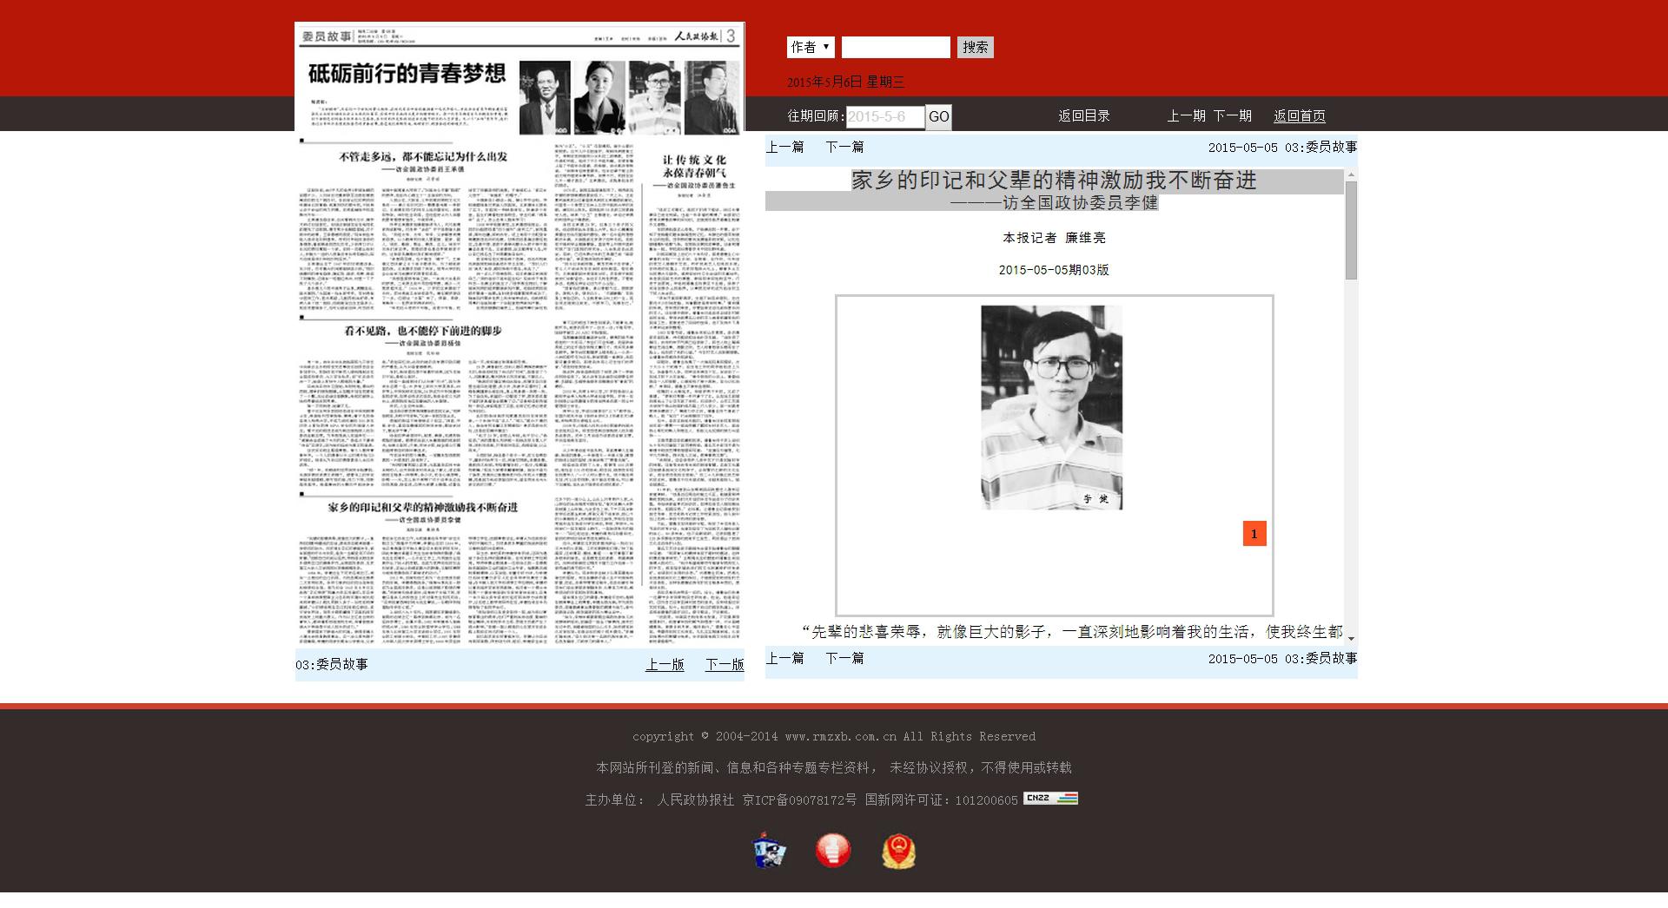
Task: Select the orange page number 1 marker
Action: pos(1254,534)
